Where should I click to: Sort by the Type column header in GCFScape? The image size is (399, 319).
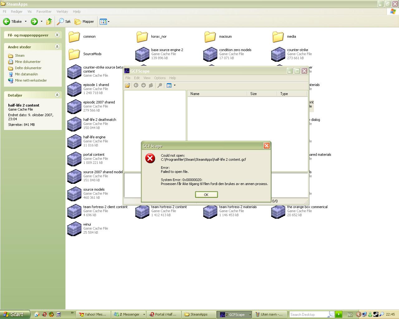pyautogui.click(x=292, y=93)
